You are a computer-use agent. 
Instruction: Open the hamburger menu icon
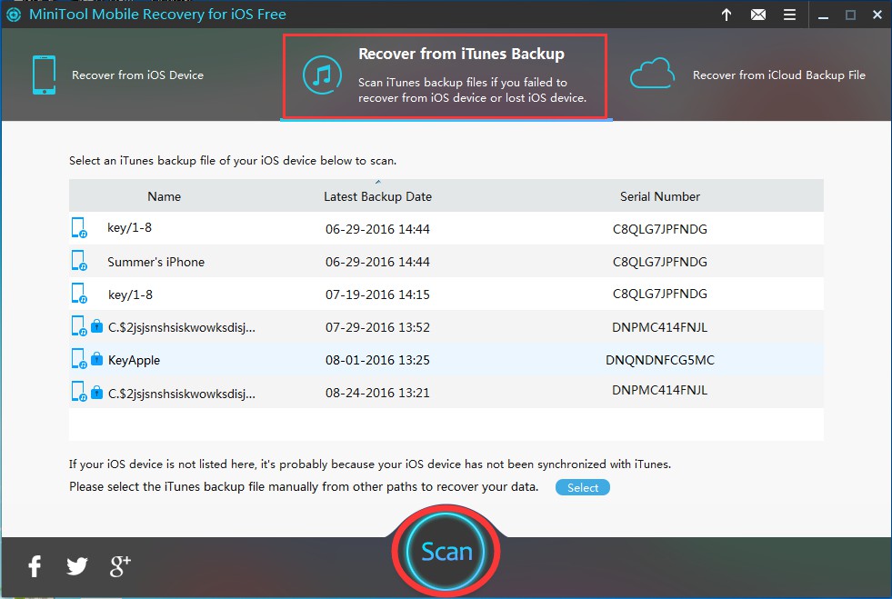point(789,15)
